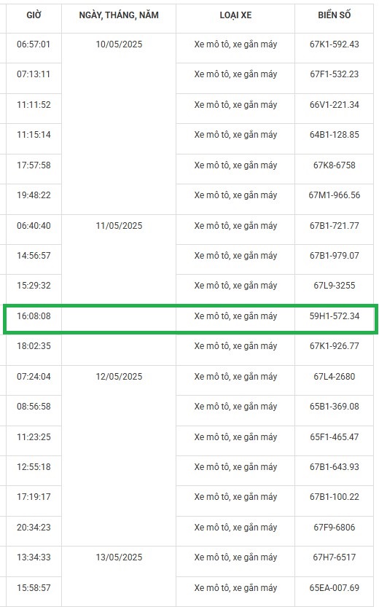Click the time cell 19:48:22
This screenshot has height=607, width=379.
(34, 195)
